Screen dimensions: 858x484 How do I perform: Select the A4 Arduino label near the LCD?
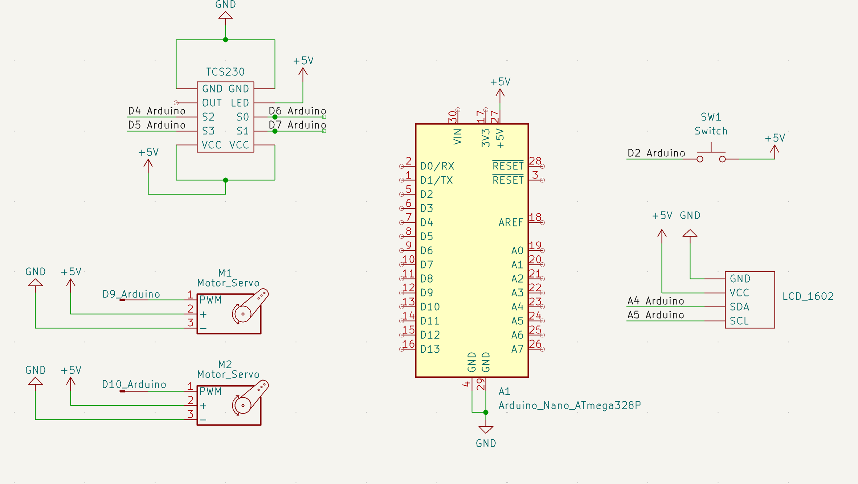pyautogui.click(x=655, y=300)
